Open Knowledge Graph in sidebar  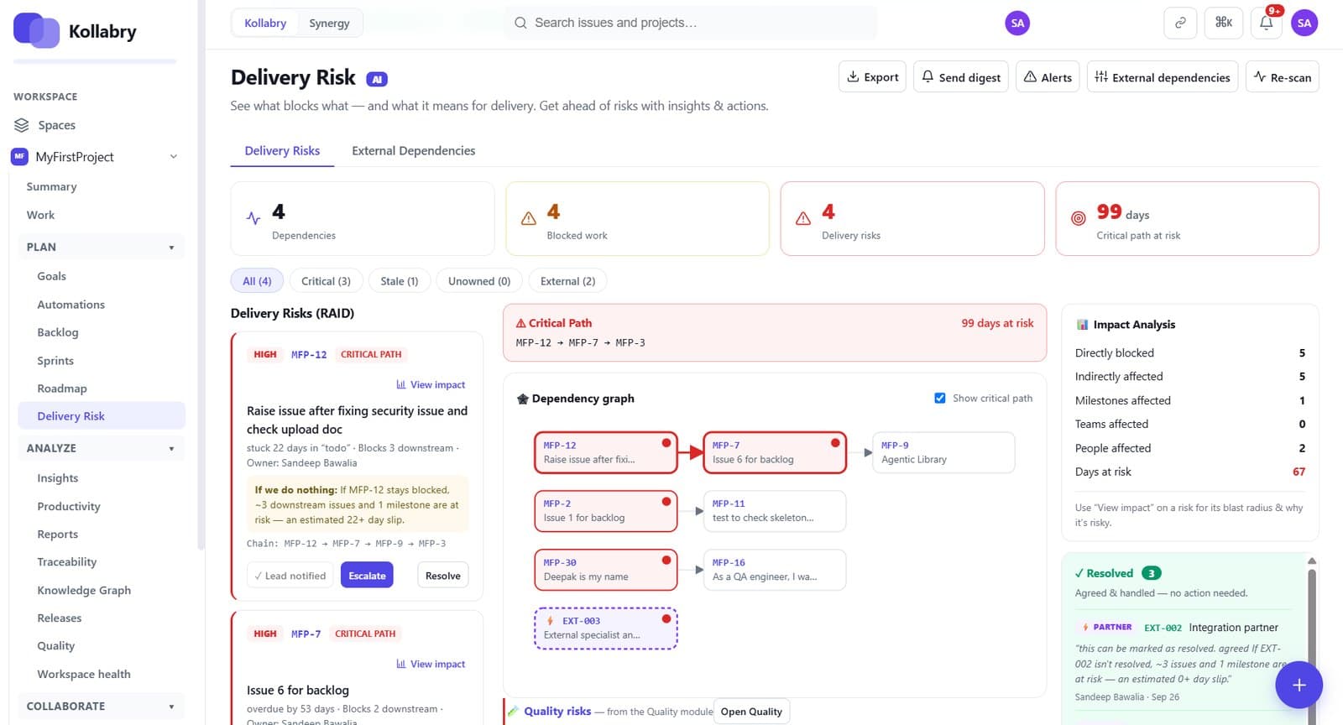(84, 590)
